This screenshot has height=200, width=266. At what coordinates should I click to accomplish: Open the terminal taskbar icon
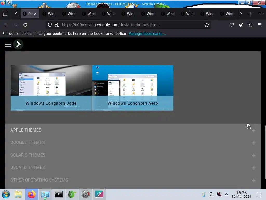58,194
